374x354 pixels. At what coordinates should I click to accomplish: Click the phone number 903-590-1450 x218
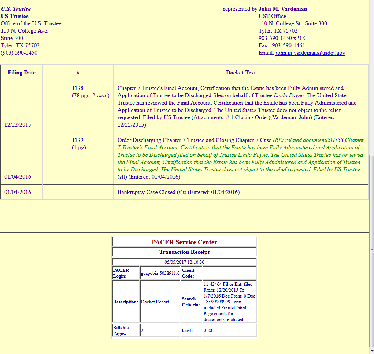[282, 38]
